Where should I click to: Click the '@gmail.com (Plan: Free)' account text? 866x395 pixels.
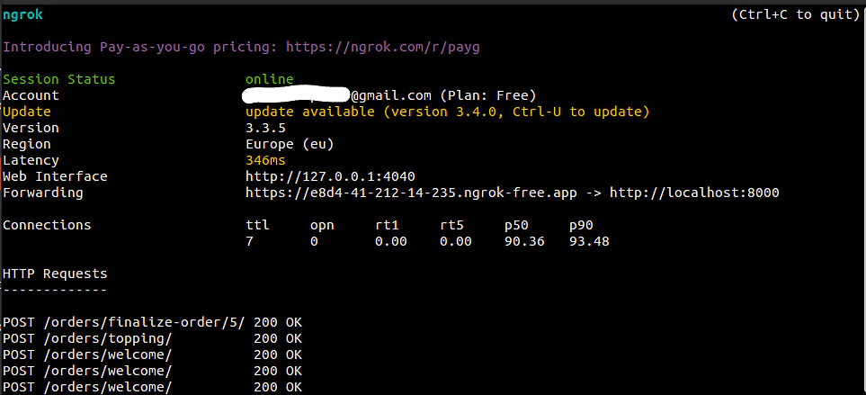coord(443,95)
